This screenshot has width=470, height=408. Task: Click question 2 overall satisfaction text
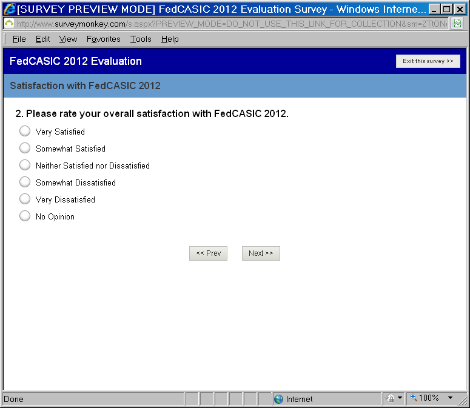click(152, 113)
